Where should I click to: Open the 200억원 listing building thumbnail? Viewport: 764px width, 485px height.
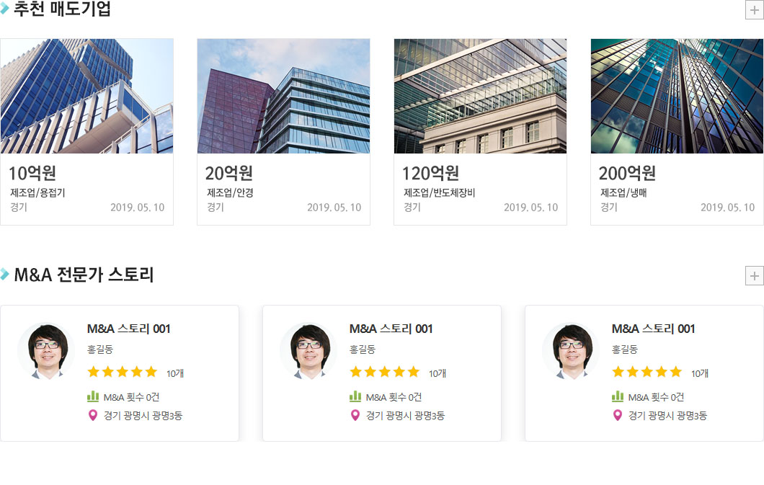[x=678, y=97]
